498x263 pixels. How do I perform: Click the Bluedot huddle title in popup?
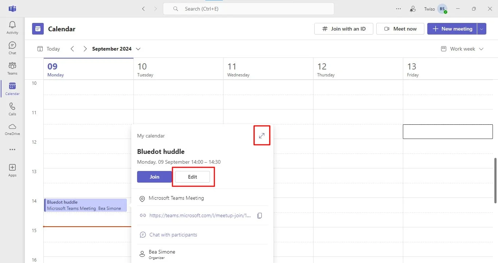click(161, 152)
